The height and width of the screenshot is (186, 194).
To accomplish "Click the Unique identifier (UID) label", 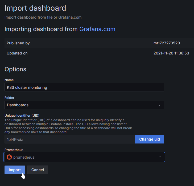I will point(22,116).
